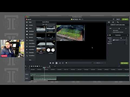
Task: Click the timeline zoom slider handle
Action: [x=50, y=66]
